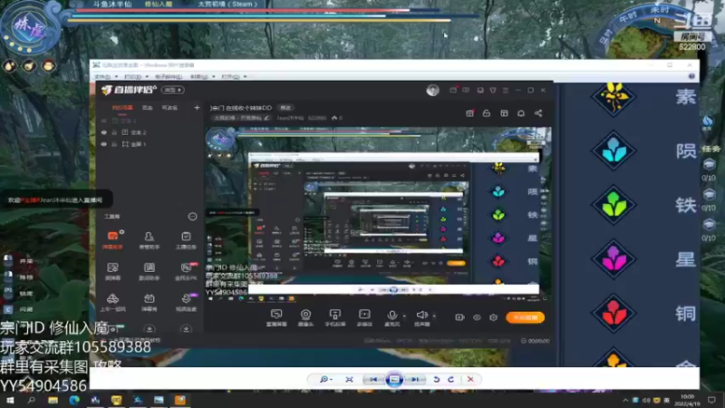The image size is (725, 408).
Task: Expand more tools with the ellipsis button
Action: [x=192, y=217]
